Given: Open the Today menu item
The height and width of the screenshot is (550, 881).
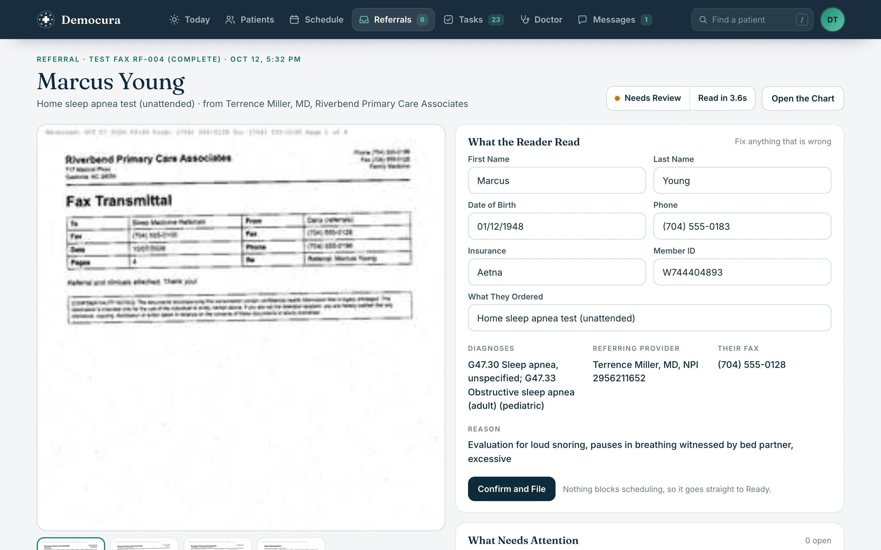Looking at the screenshot, I should click(x=190, y=20).
